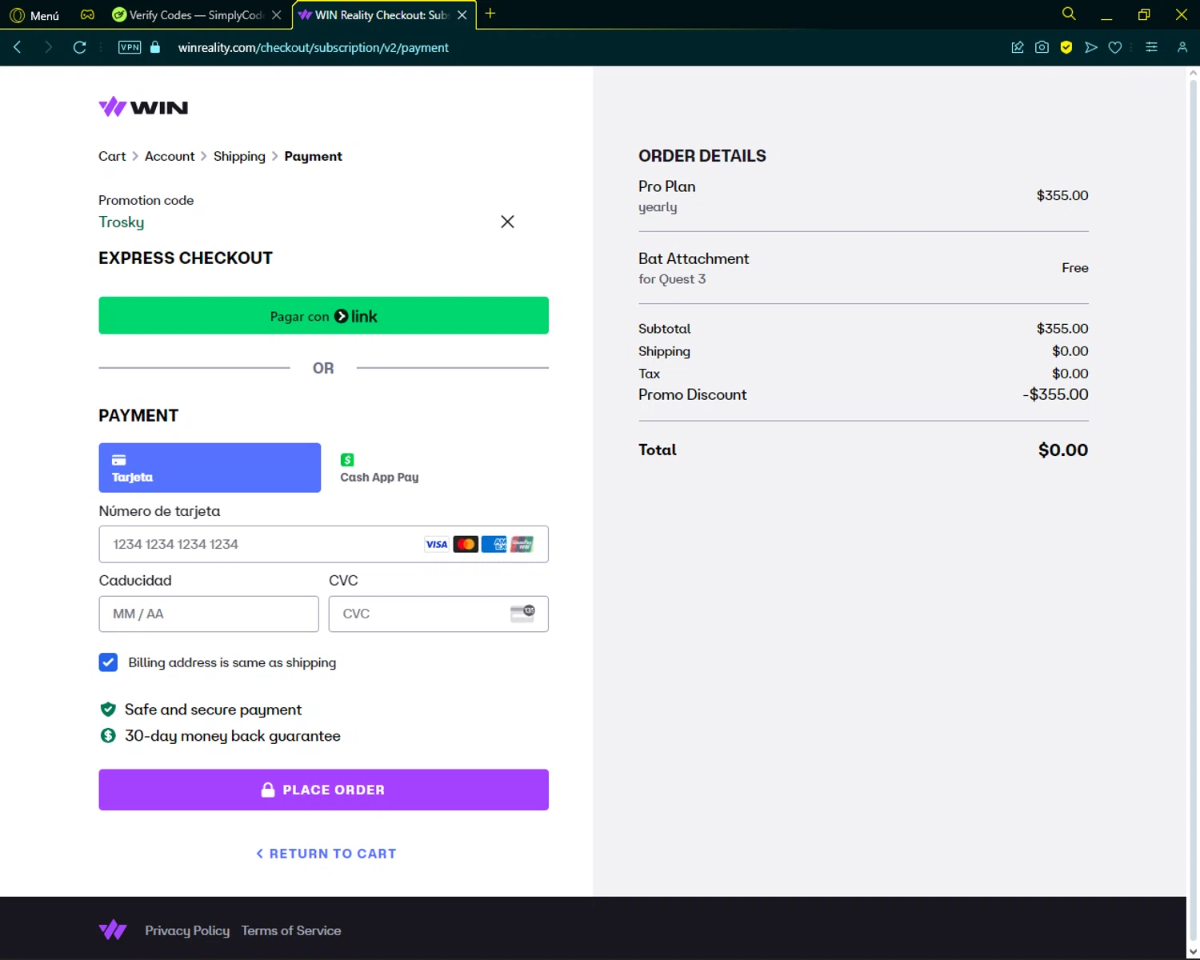The width and height of the screenshot is (1200, 960).
Task: Click the card number input field
Action: tap(264, 544)
